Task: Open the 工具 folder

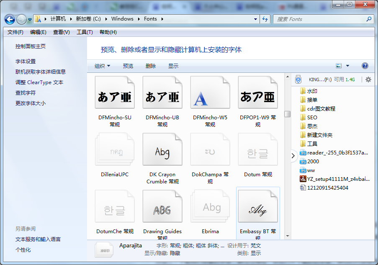Action: point(309,144)
